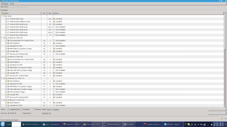Check the Android SDK Tools package checkbox
Image resolution: width=227 pixels, height=127 pixels.
tap(6, 19)
